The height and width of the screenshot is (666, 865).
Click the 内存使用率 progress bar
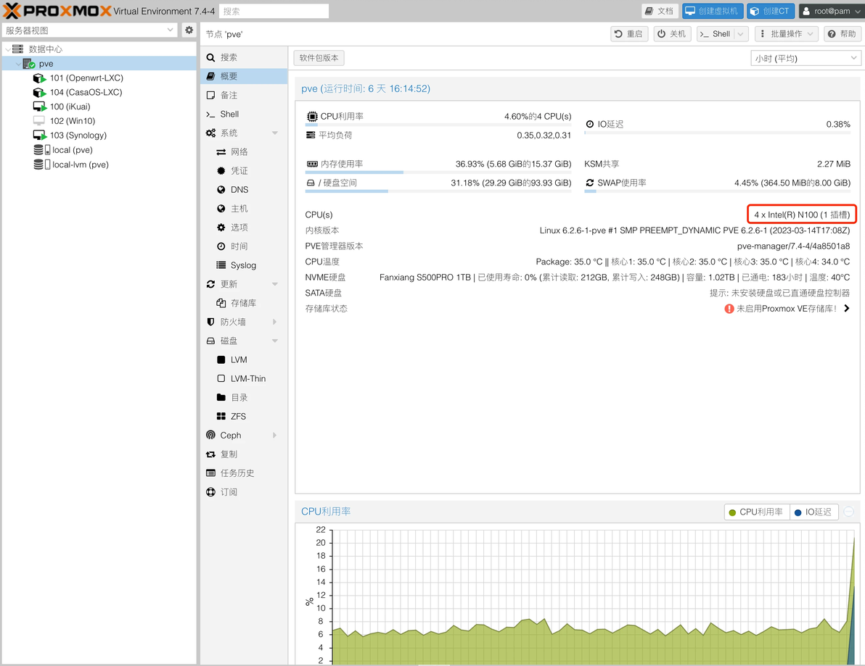(x=438, y=172)
